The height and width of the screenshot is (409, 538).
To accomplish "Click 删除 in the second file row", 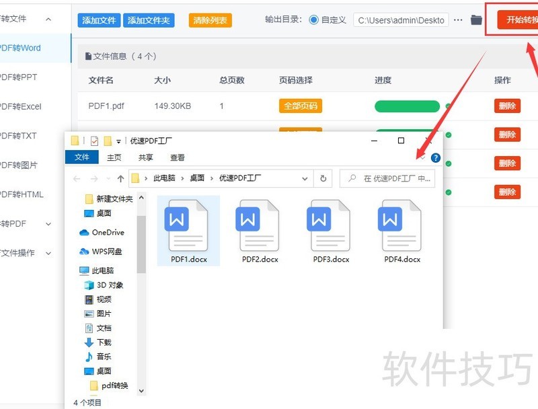I will click(x=507, y=135).
